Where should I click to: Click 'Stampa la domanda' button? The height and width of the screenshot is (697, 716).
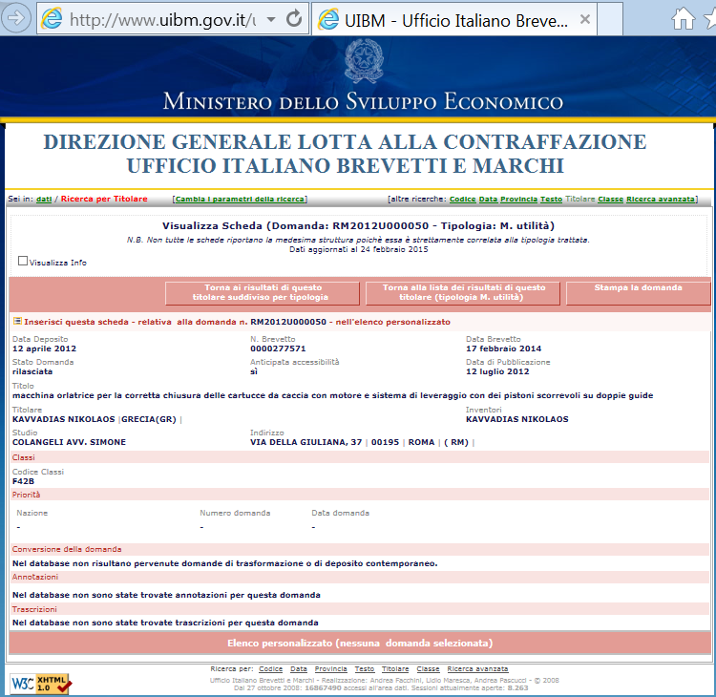coord(638,293)
